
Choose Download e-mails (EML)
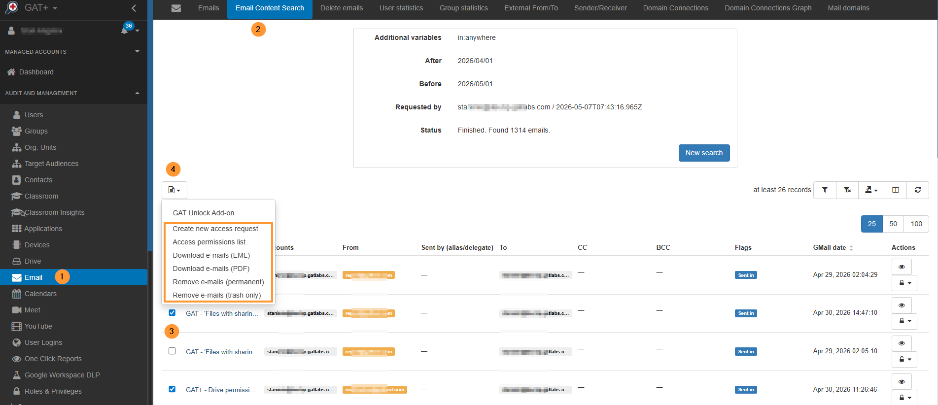tap(211, 255)
